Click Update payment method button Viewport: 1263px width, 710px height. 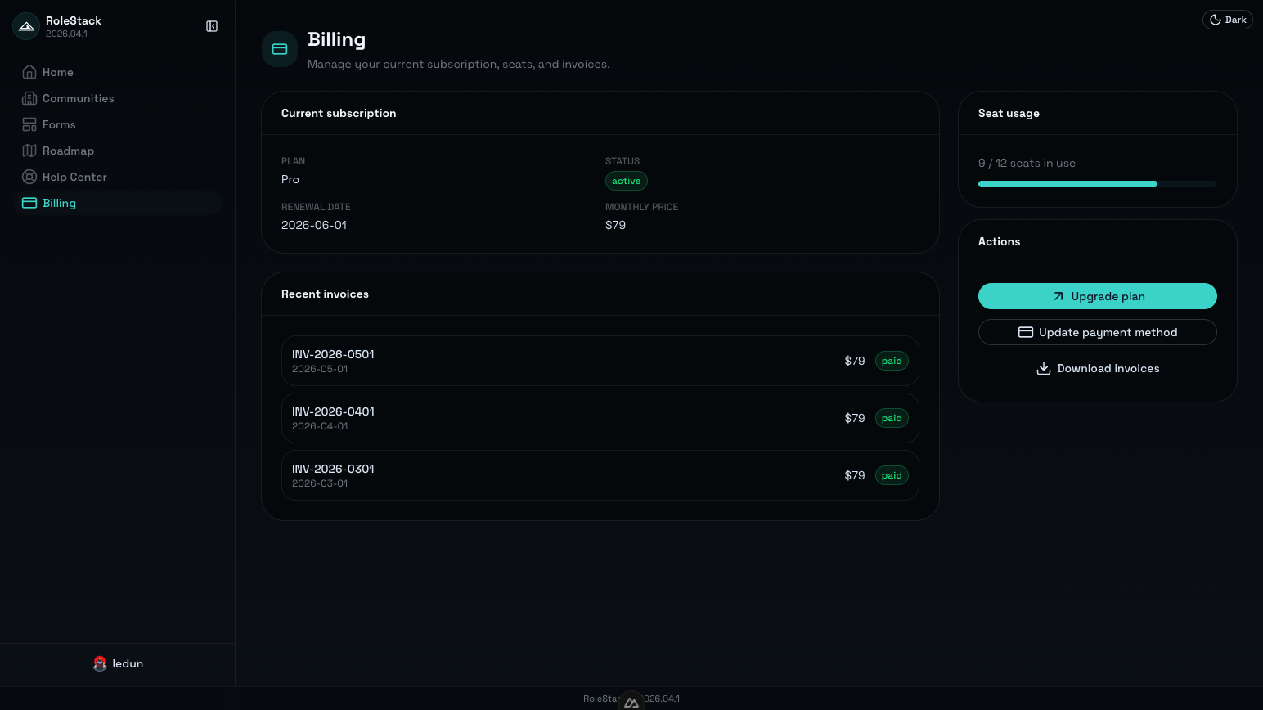tap(1098, 332)
